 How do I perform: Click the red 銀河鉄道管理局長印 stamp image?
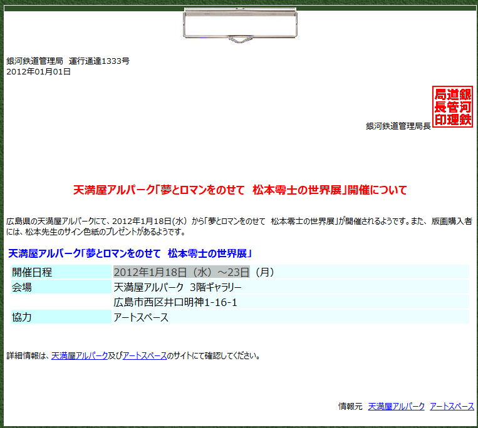tap(452, 106)
